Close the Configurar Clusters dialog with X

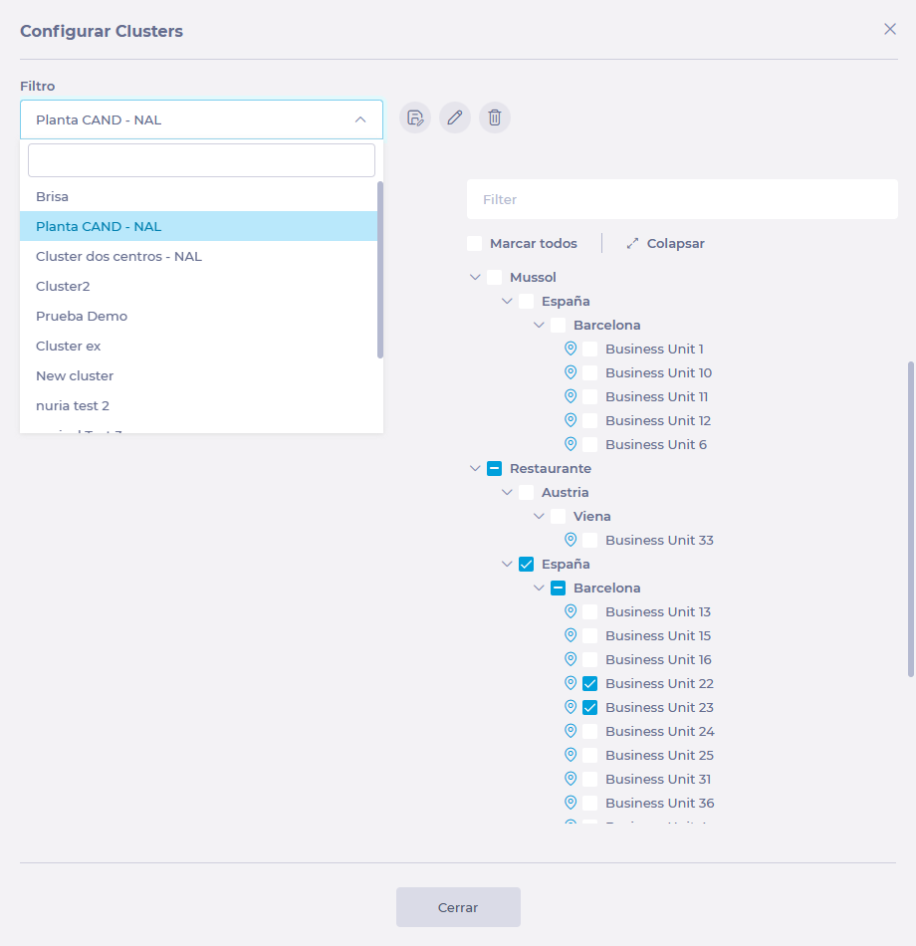click(890, 29)
